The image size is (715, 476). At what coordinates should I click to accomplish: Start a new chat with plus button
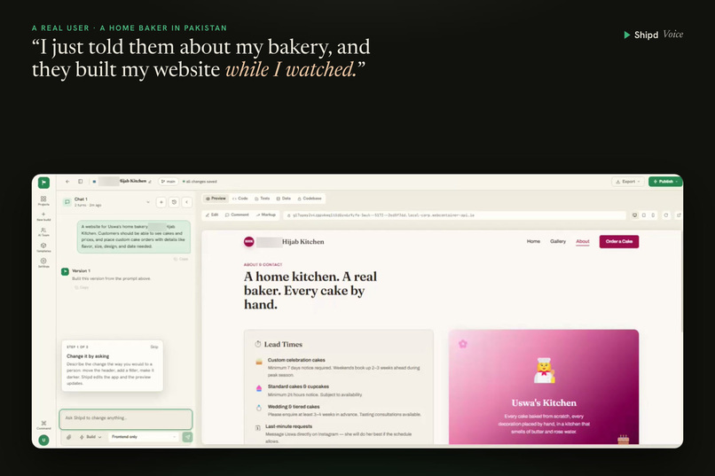pos(161,202)
